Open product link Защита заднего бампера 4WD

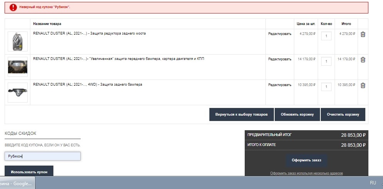(x=88, y=85)
